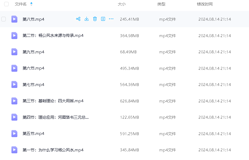Download the 第八节.mp4 file
Image resolution: width=249 pixels, height=160 pixels.
87,19
